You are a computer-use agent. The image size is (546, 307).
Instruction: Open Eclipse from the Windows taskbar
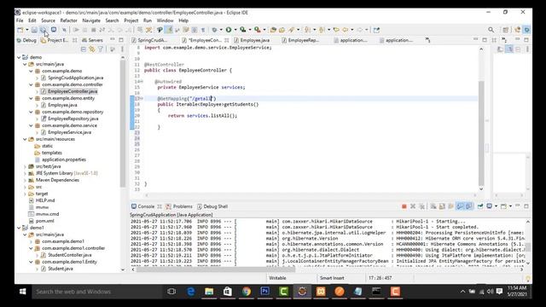click(302, 292)
